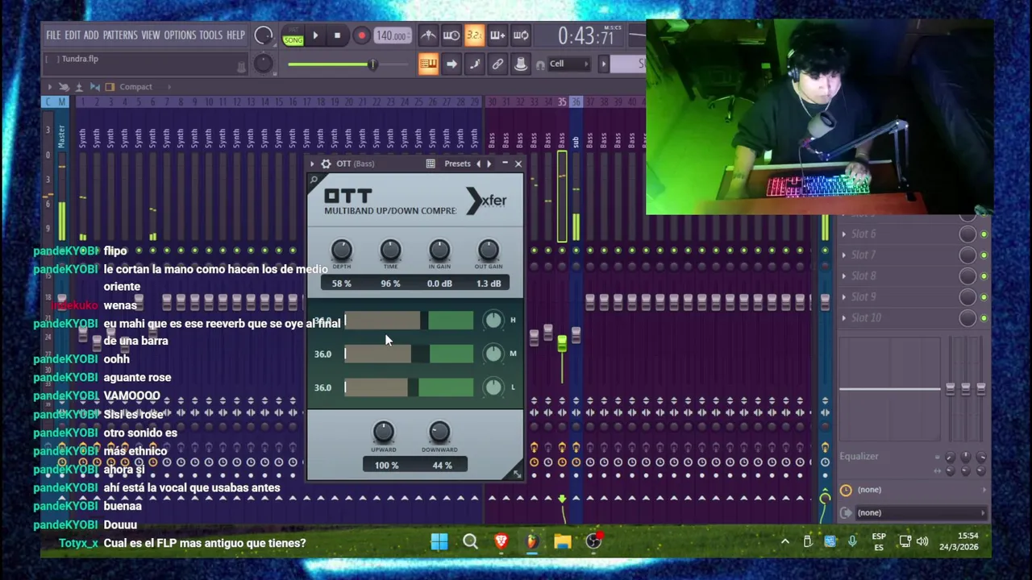Click the OTT keyboard/grid icon beside Presets
Image resolution: width=1032 pixels, height=580 pixels.
(x=431, y=164)
